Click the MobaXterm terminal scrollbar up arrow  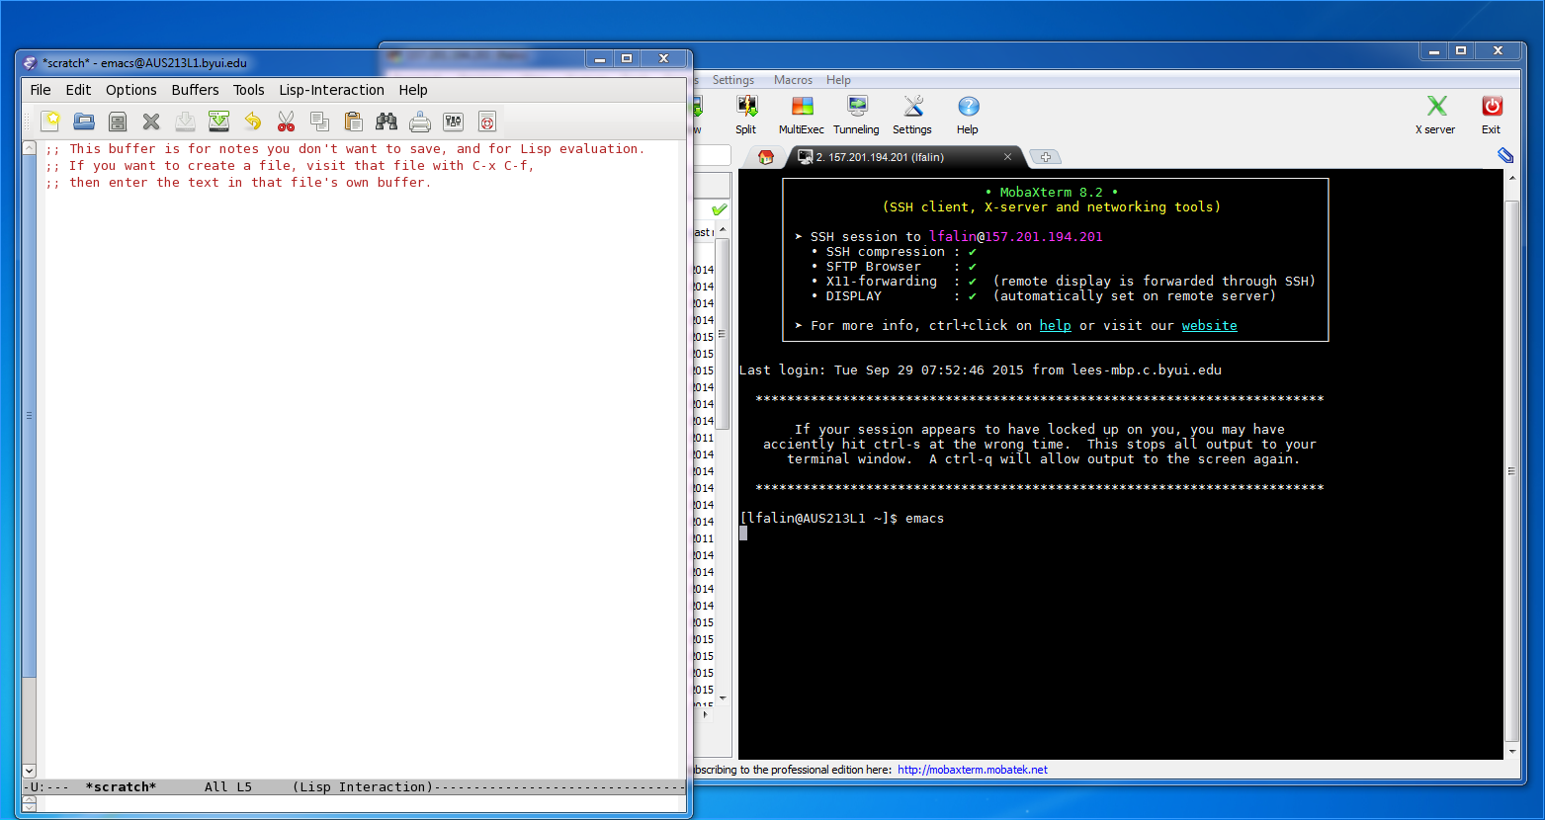[x=1511, y=178]
